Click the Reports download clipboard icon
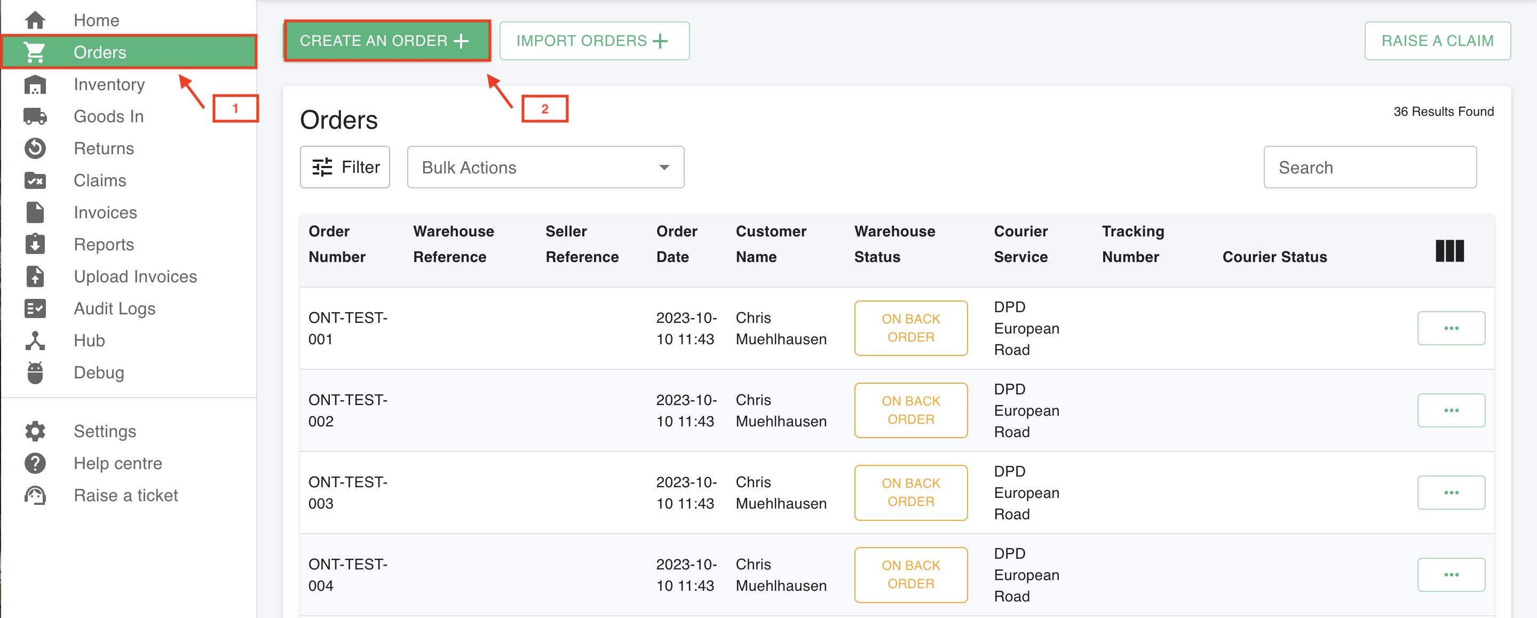 (x=35, y=244)
